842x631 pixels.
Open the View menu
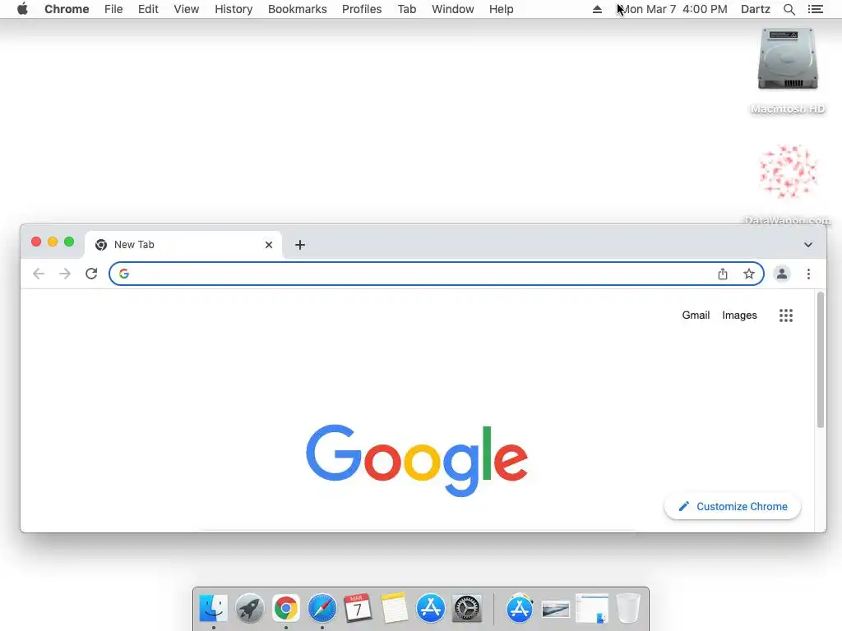[x=187, y=9]
